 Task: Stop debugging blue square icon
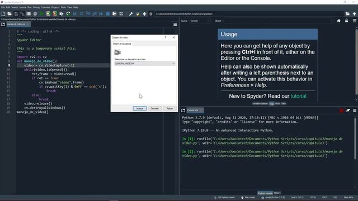point(108,14)
